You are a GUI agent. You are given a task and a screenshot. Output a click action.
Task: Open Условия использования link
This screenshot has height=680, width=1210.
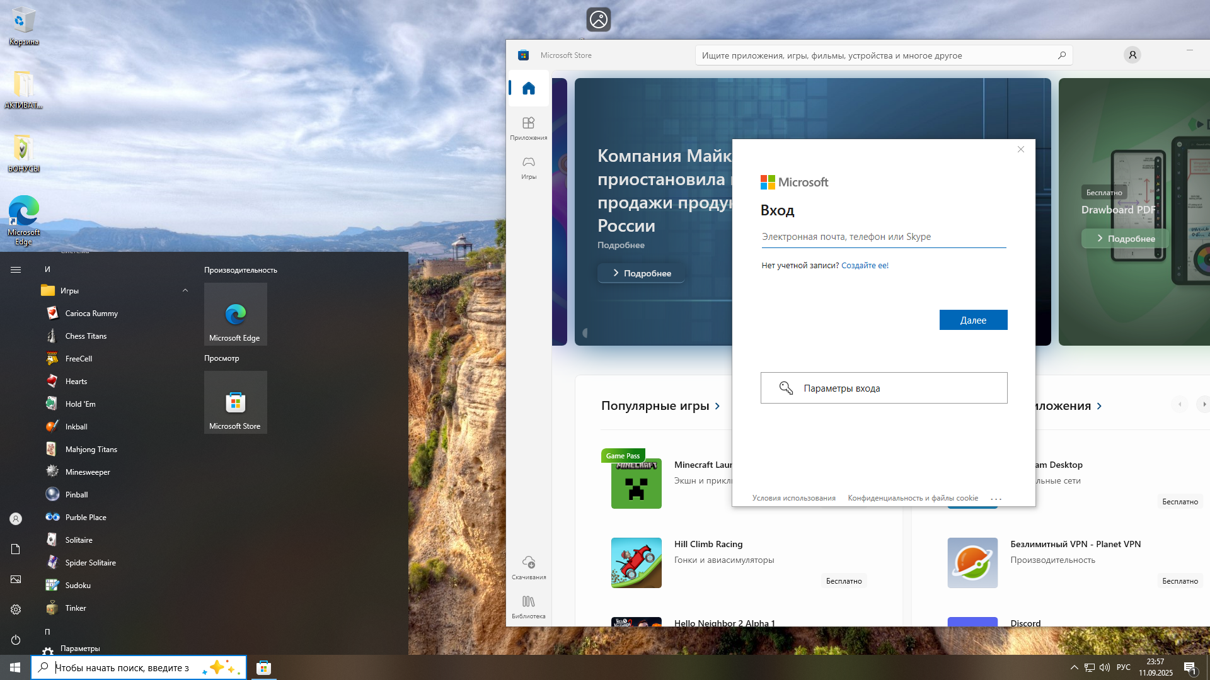click(x=793, y=498)
